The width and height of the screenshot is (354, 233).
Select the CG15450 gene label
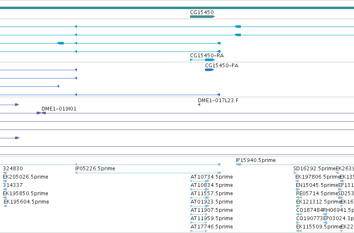202,12
